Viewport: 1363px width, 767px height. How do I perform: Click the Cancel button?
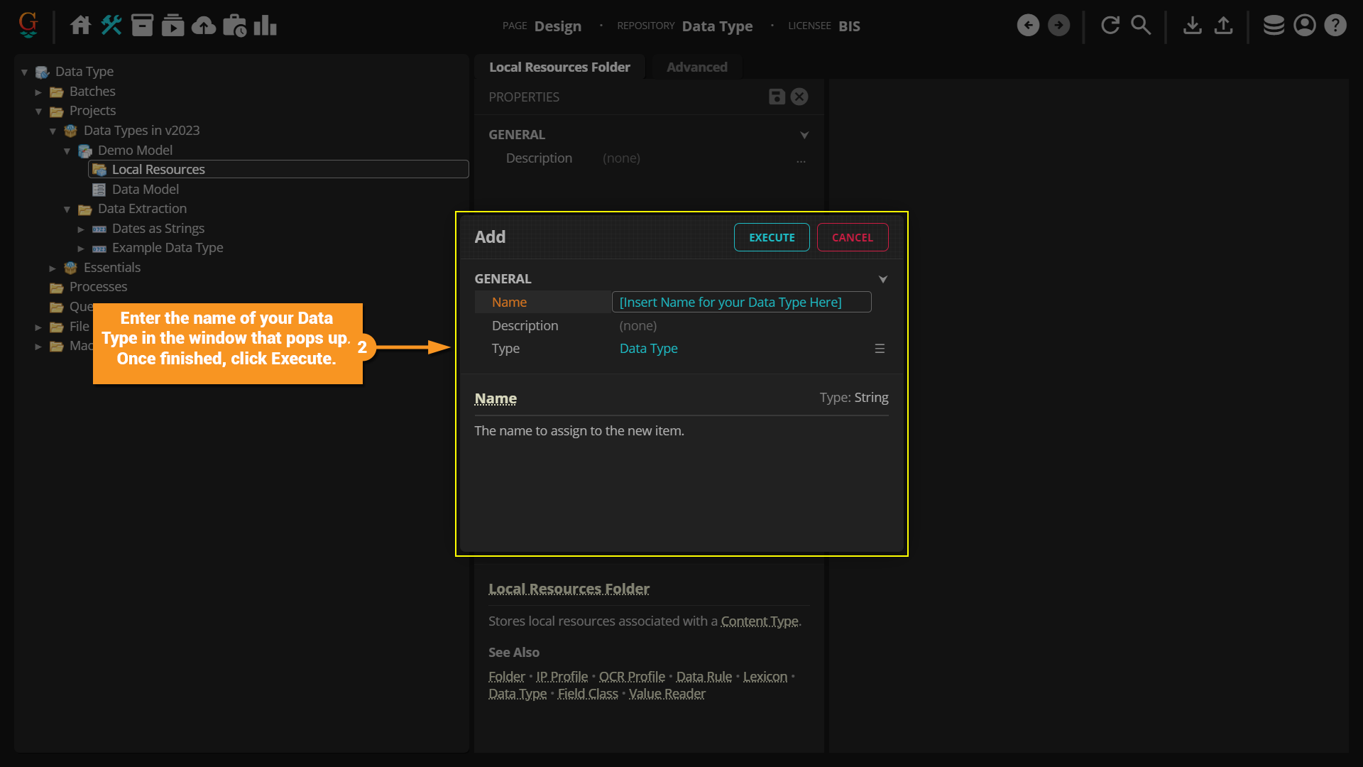[x=852, y=237]
